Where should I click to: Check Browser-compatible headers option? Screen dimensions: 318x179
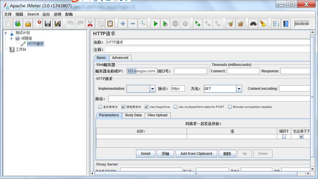tap(230, 107)
